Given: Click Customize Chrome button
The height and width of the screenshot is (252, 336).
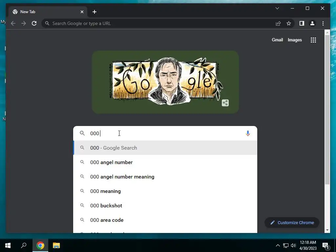Looking at the screenshot, I should coord(292,223).
